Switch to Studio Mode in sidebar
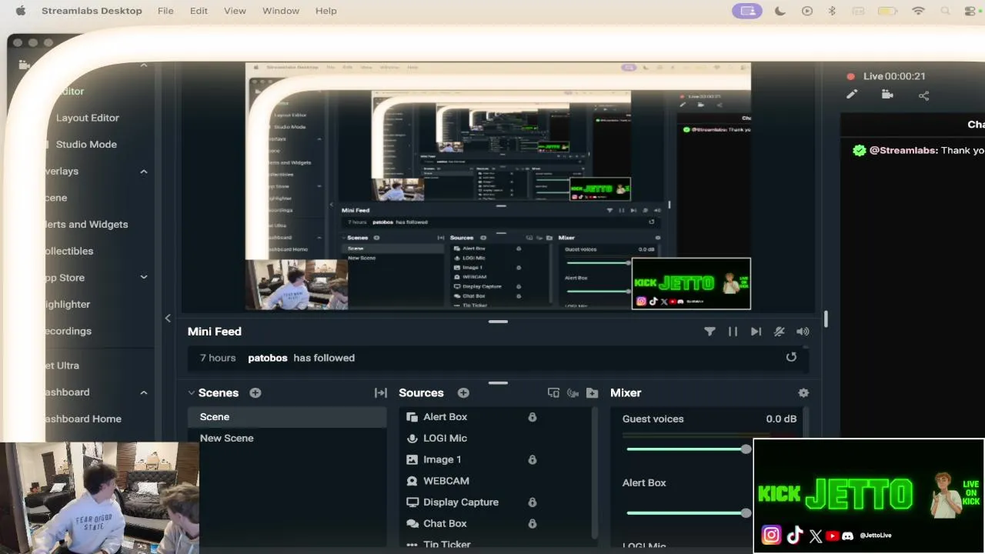The image size is (985, 554). pyautogui.click(x=86, y=144)
